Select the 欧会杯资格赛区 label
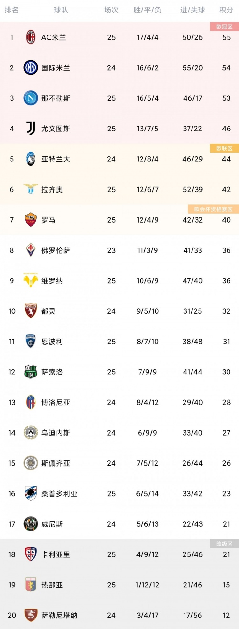This screenshot has height=629, width=239. 213,209
